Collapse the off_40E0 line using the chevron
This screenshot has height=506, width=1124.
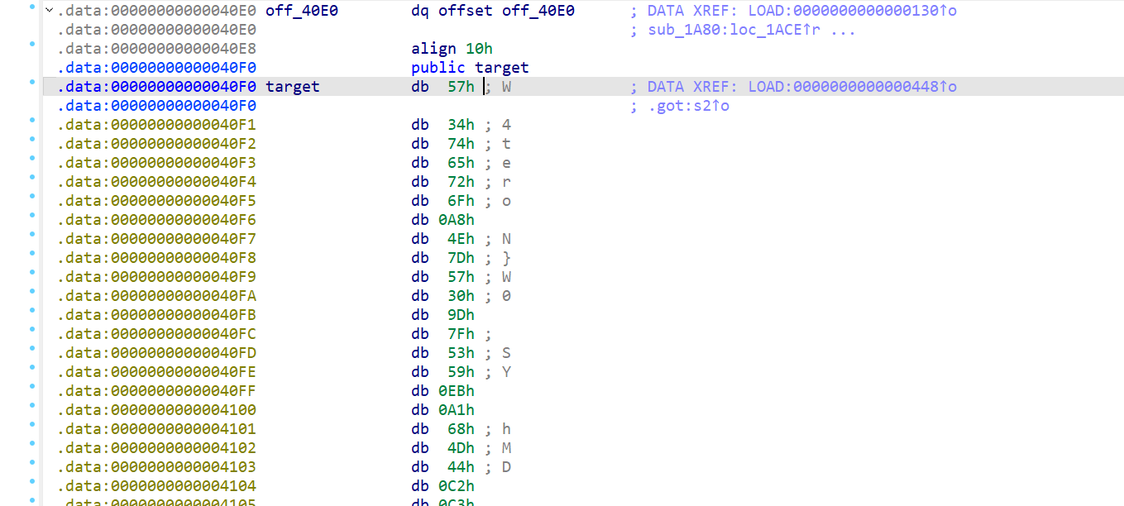tap(49, 11)
